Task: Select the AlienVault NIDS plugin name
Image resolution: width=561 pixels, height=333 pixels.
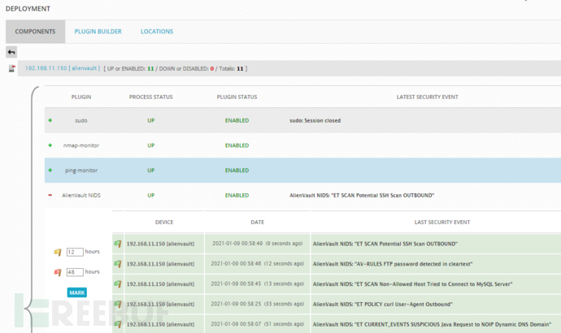Action: 81,196
